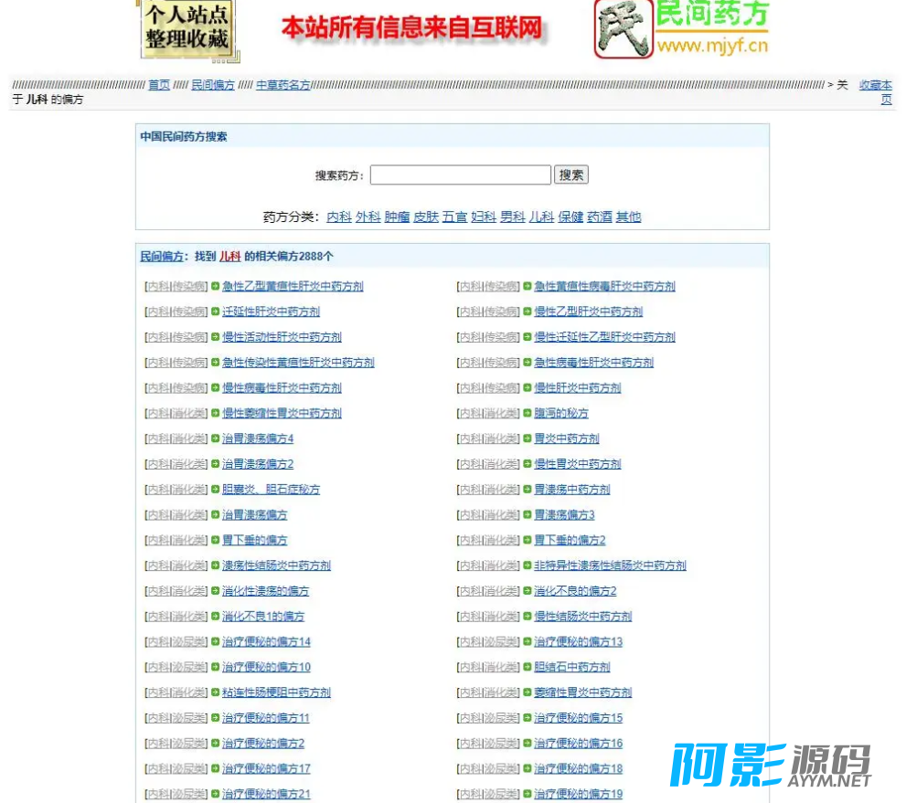
Task: Click the 民间药方 logo image in header
Action: pos(681,29)
